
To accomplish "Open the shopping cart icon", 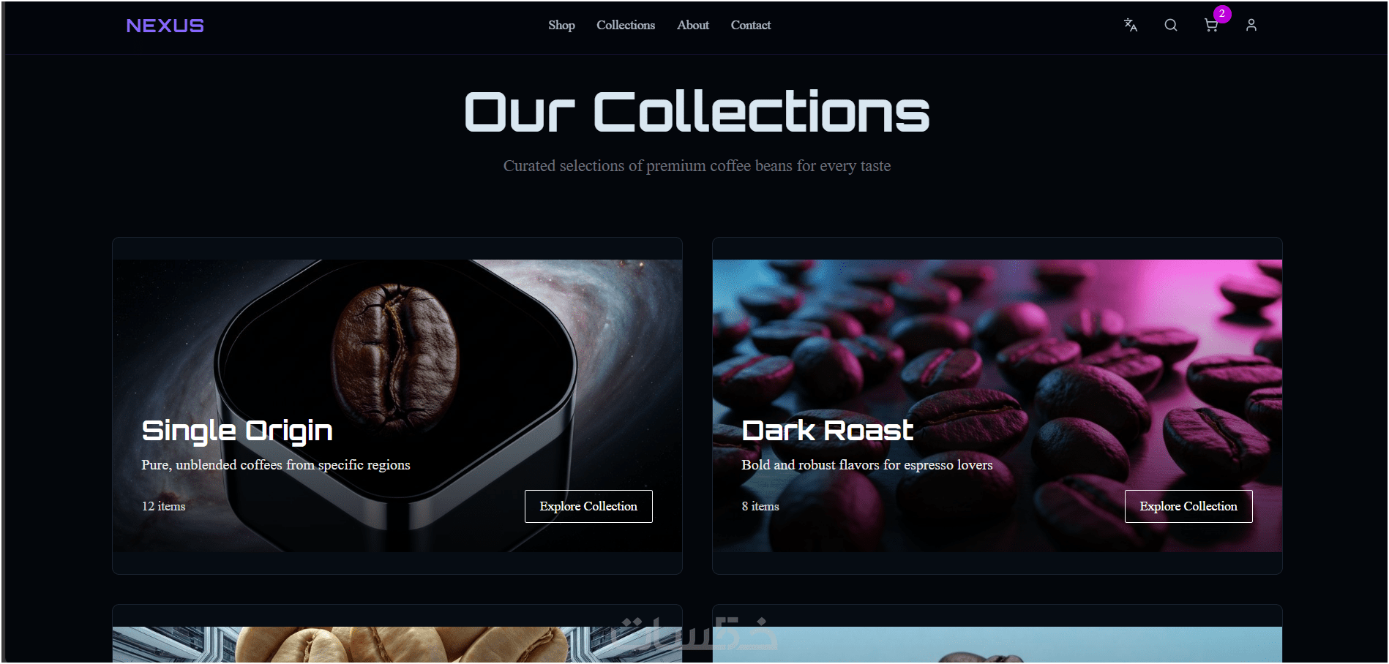I will [1211, 26].
